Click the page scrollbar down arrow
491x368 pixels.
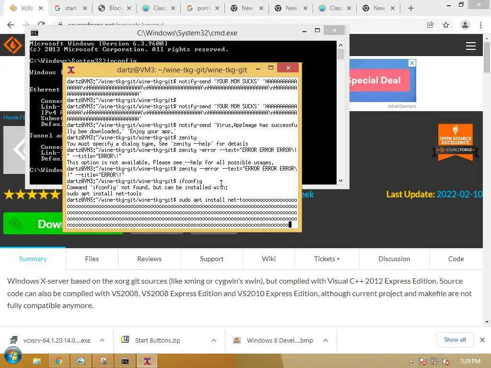click(x=487, y=322)
